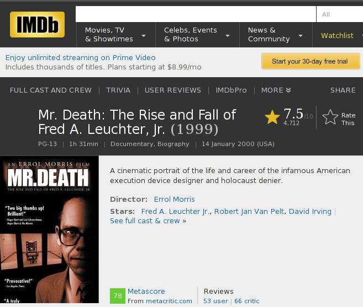Click the IMDb logo
This screenshot has height=307, width=363.
[37, 24]
